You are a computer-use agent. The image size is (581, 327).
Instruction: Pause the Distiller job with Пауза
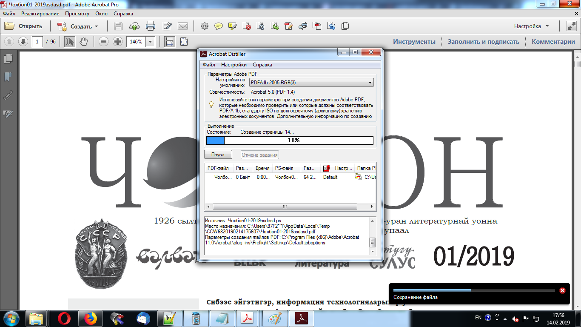point(218,155)
